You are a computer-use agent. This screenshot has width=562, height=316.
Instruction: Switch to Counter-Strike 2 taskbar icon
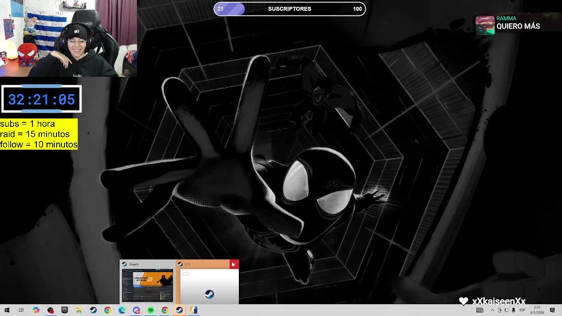tap(194, 310)
